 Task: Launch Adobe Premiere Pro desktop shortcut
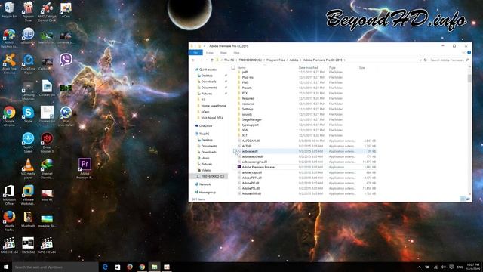[x=85, y=168]
